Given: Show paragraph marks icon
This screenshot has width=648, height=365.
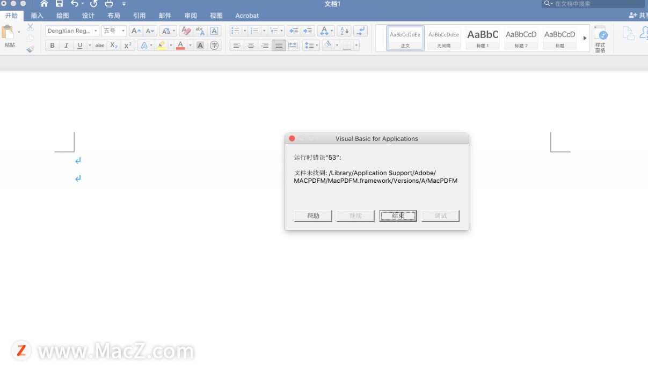Looking at the screenshot, I should [362, 31].
